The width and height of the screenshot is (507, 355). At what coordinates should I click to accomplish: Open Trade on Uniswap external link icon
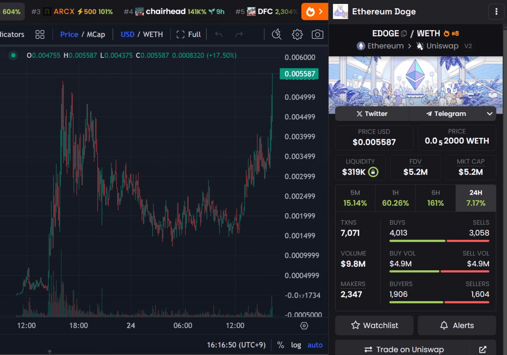(482, 349)
